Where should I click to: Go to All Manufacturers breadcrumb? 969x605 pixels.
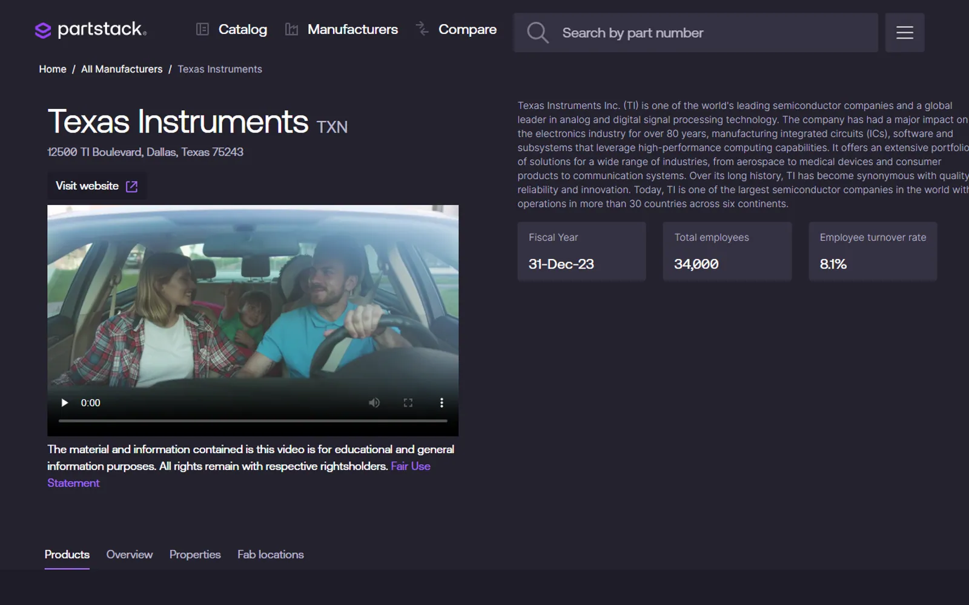[x=122, y=69]
